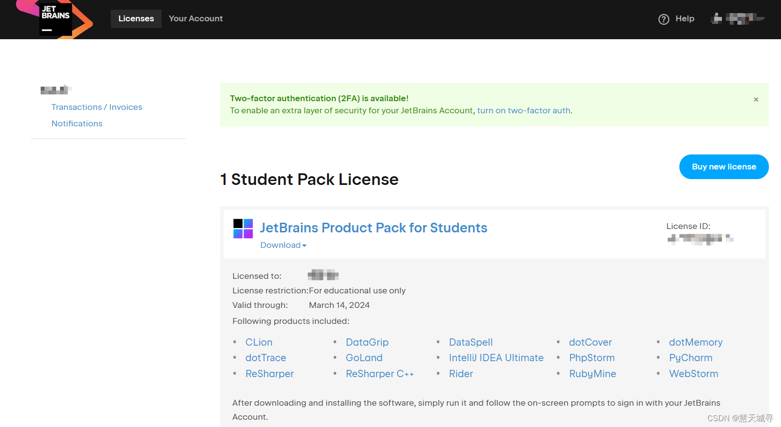The height and width of the screenshot is (427, 781).
Task: Open JetBrains Product Pack for Students title
Action: [374, 228]
